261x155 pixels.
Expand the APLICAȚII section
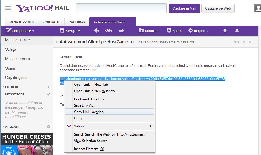3,127
